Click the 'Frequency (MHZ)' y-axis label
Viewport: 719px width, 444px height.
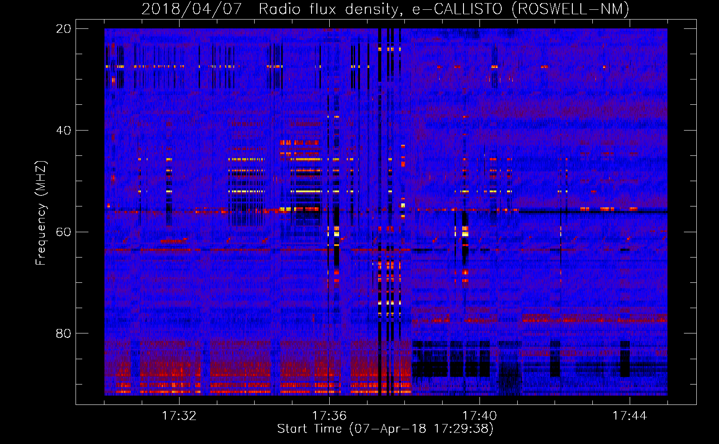pos(41,213)
